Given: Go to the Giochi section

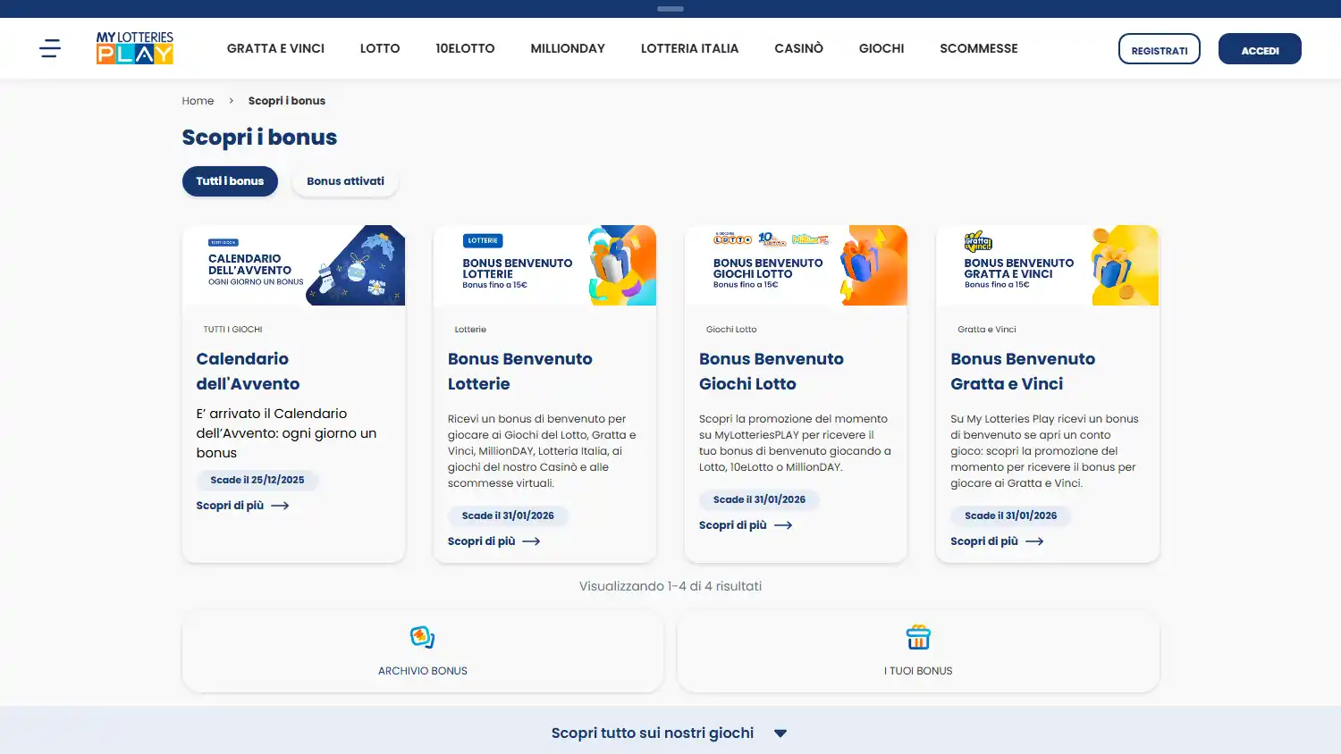Looking at the screenshot, I should [x=881, y=48].
